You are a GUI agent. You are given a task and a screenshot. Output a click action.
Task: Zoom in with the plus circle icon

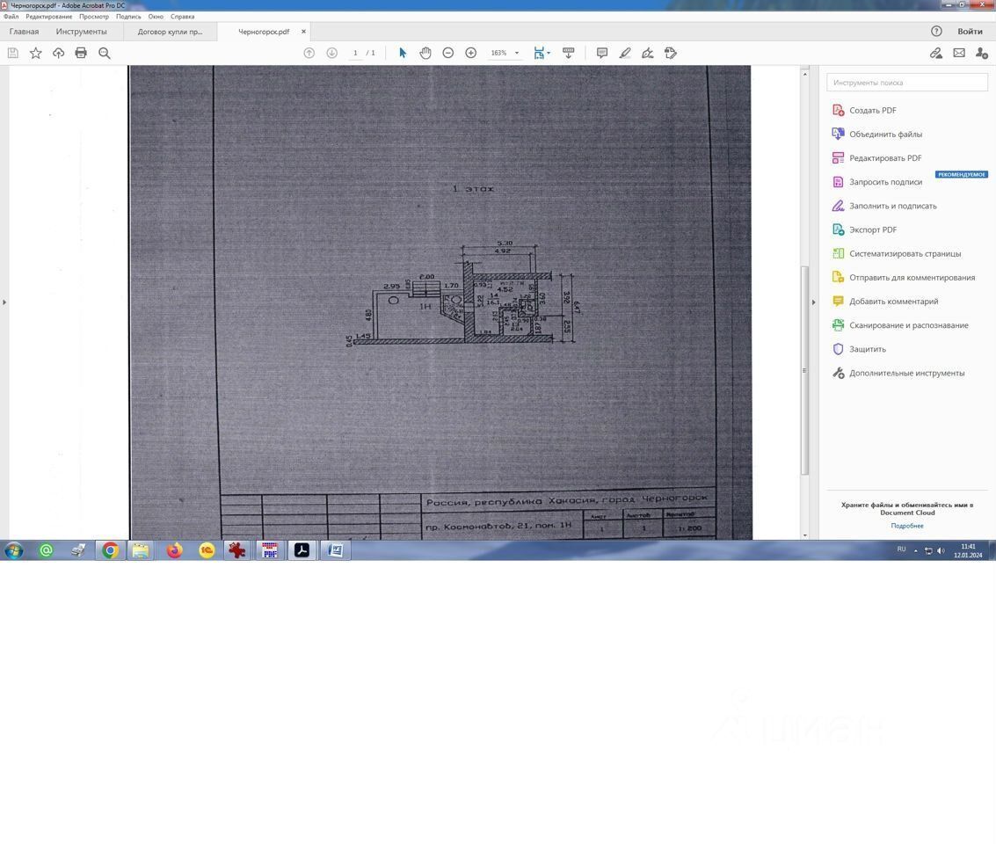pos(470,54)
